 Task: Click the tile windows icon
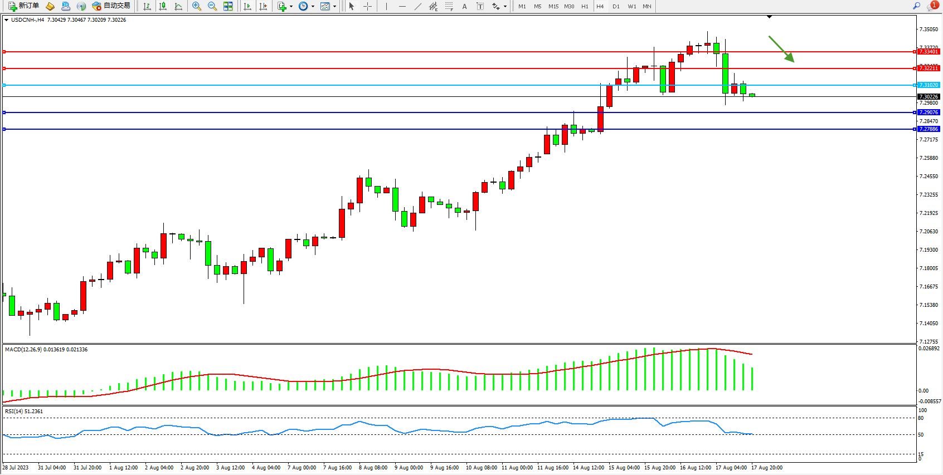228,6
